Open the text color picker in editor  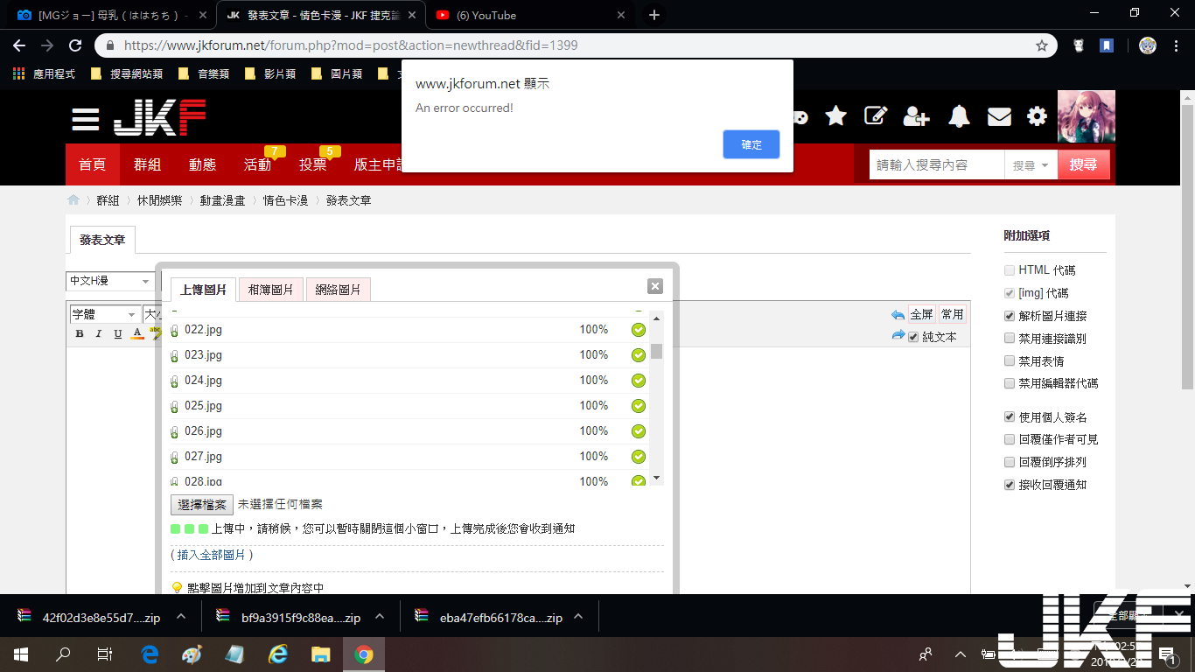click(x=137, y=333)
